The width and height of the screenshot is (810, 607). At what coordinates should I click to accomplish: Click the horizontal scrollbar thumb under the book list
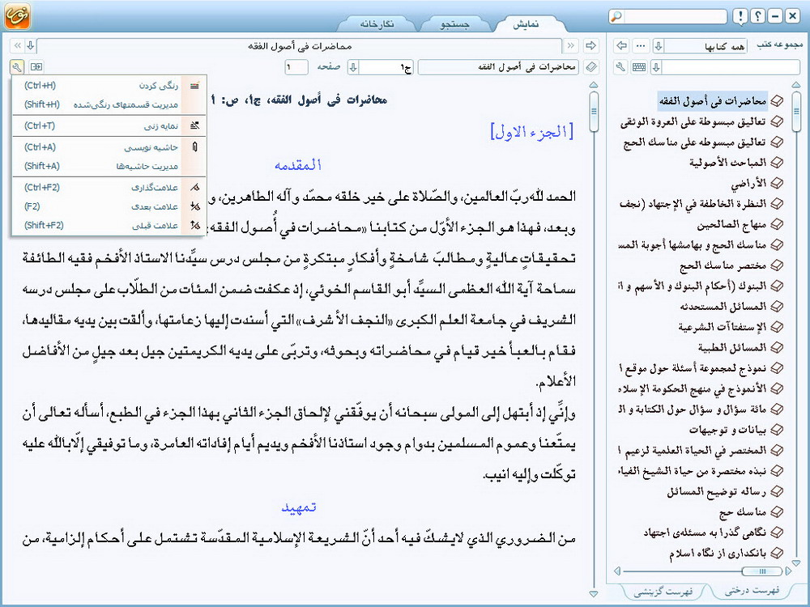(x=761, y=571)
